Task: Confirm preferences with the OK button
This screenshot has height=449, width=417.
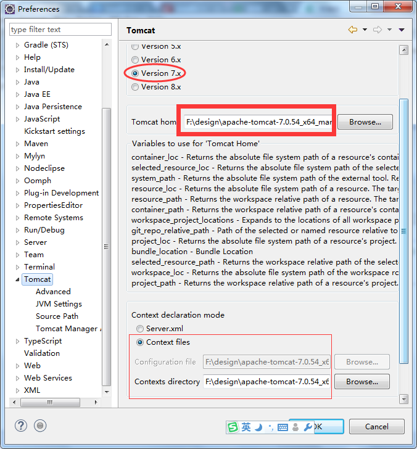Action: [x=329, y=426]
